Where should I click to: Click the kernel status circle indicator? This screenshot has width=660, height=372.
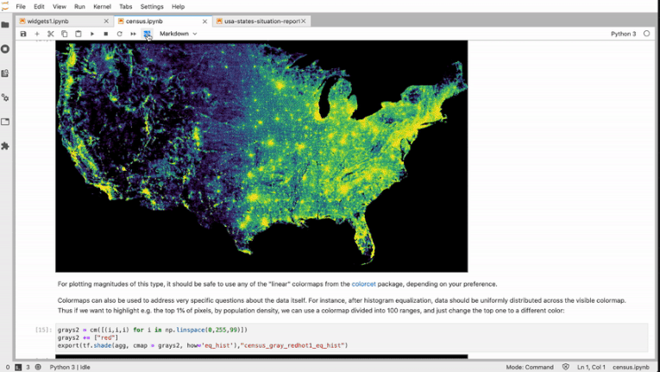click(x=646, y=34)
